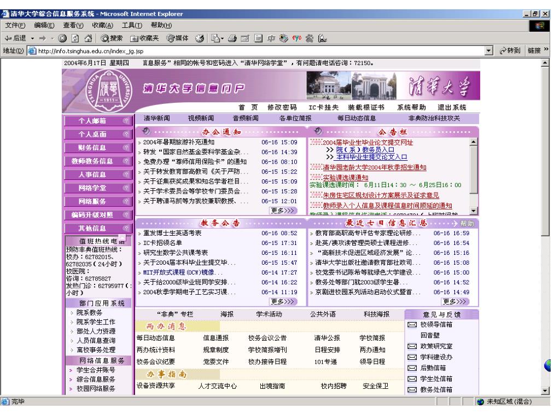Screen dimensions: 560x420
Task: Open the Forward button history dropdown arrow
Action: 52,38
